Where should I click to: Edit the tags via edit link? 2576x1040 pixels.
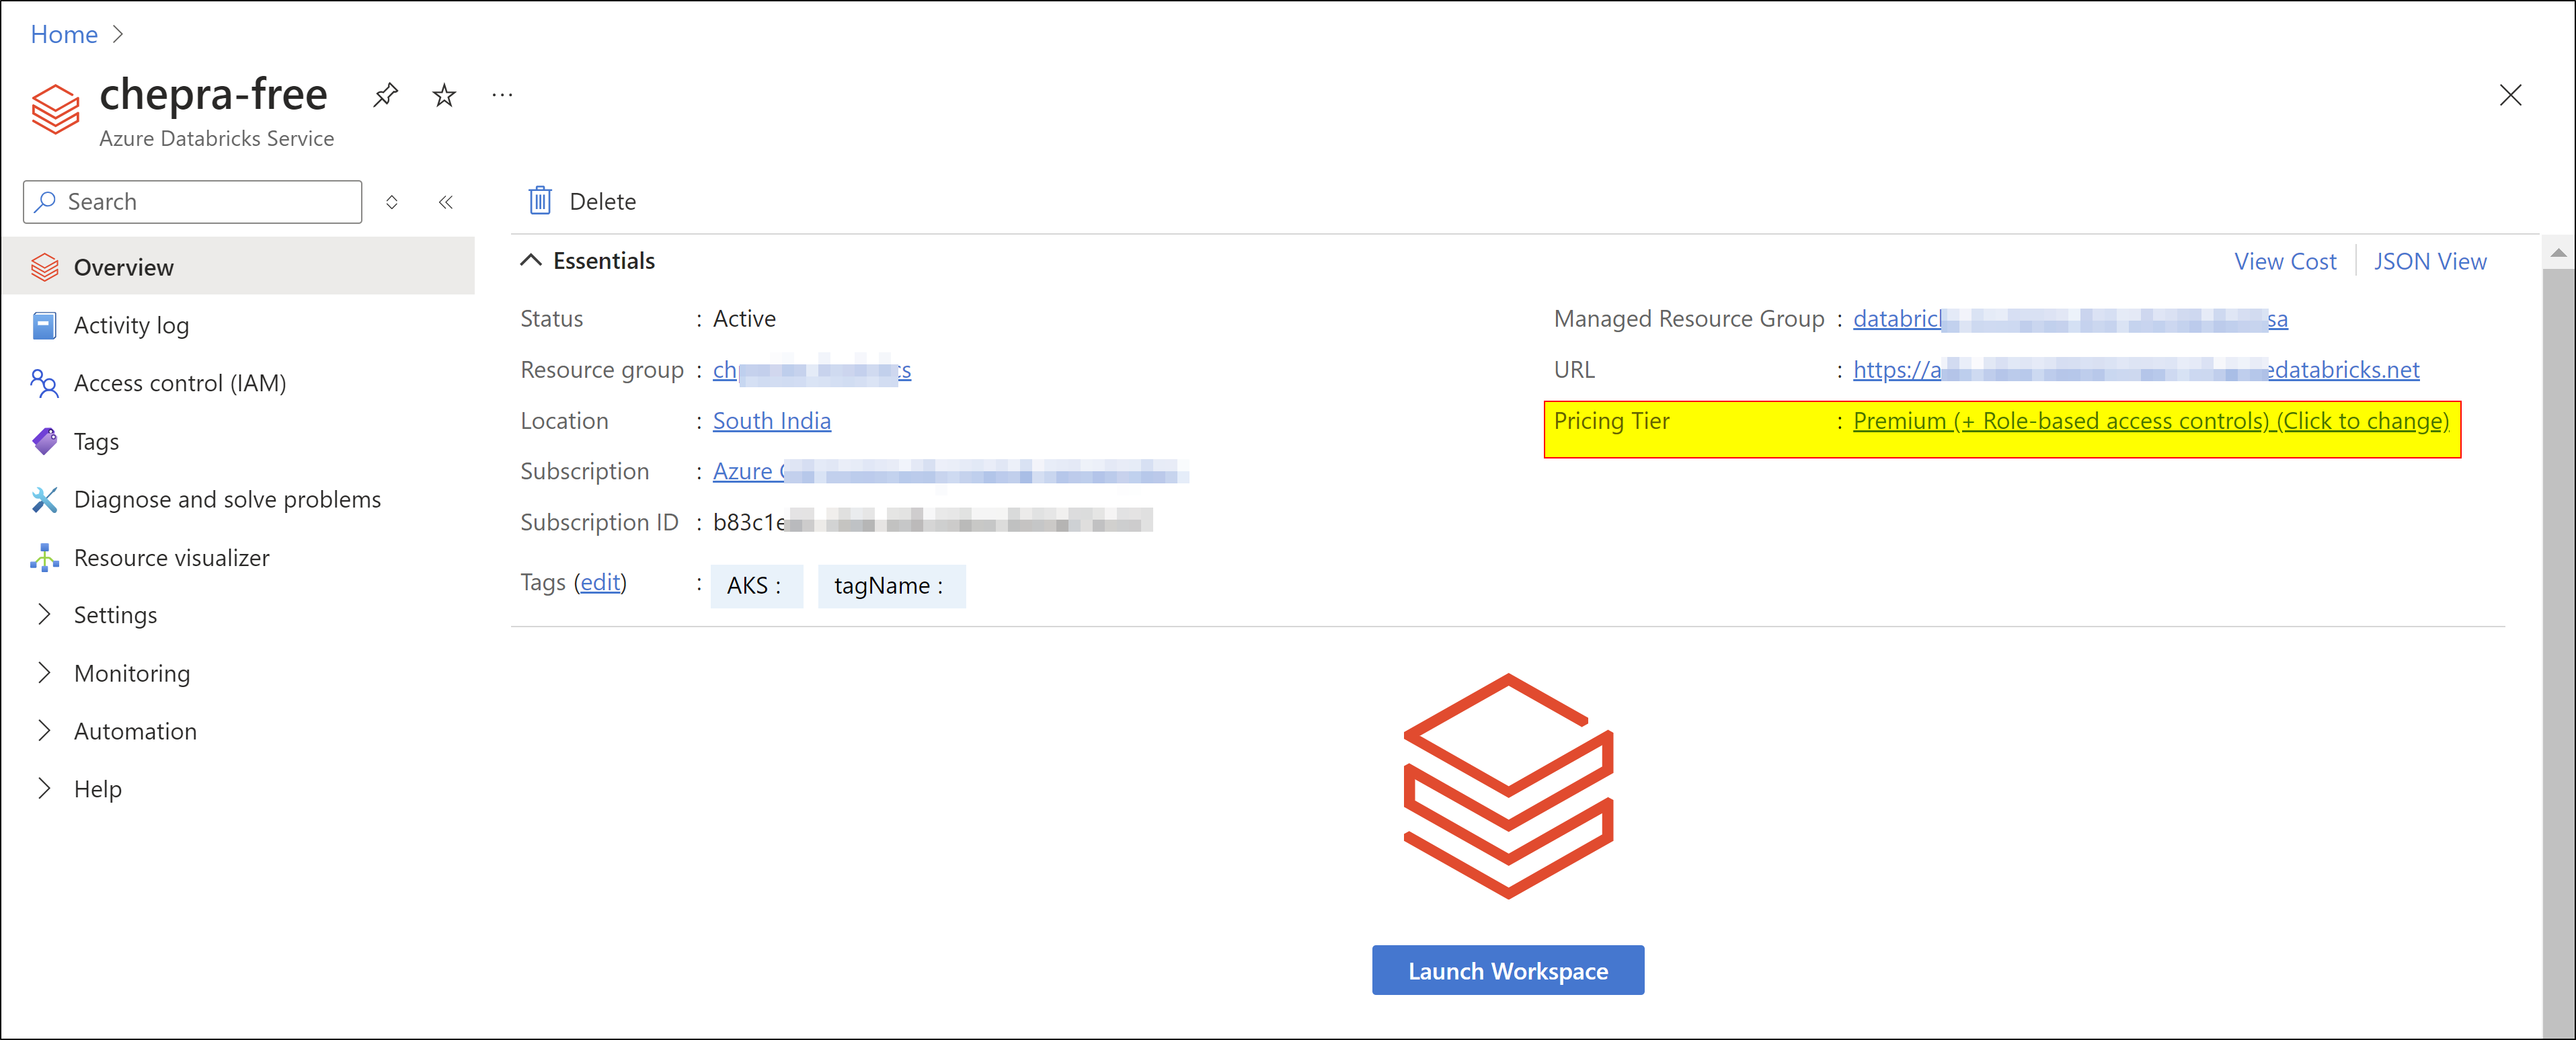(x=600, y=582)
